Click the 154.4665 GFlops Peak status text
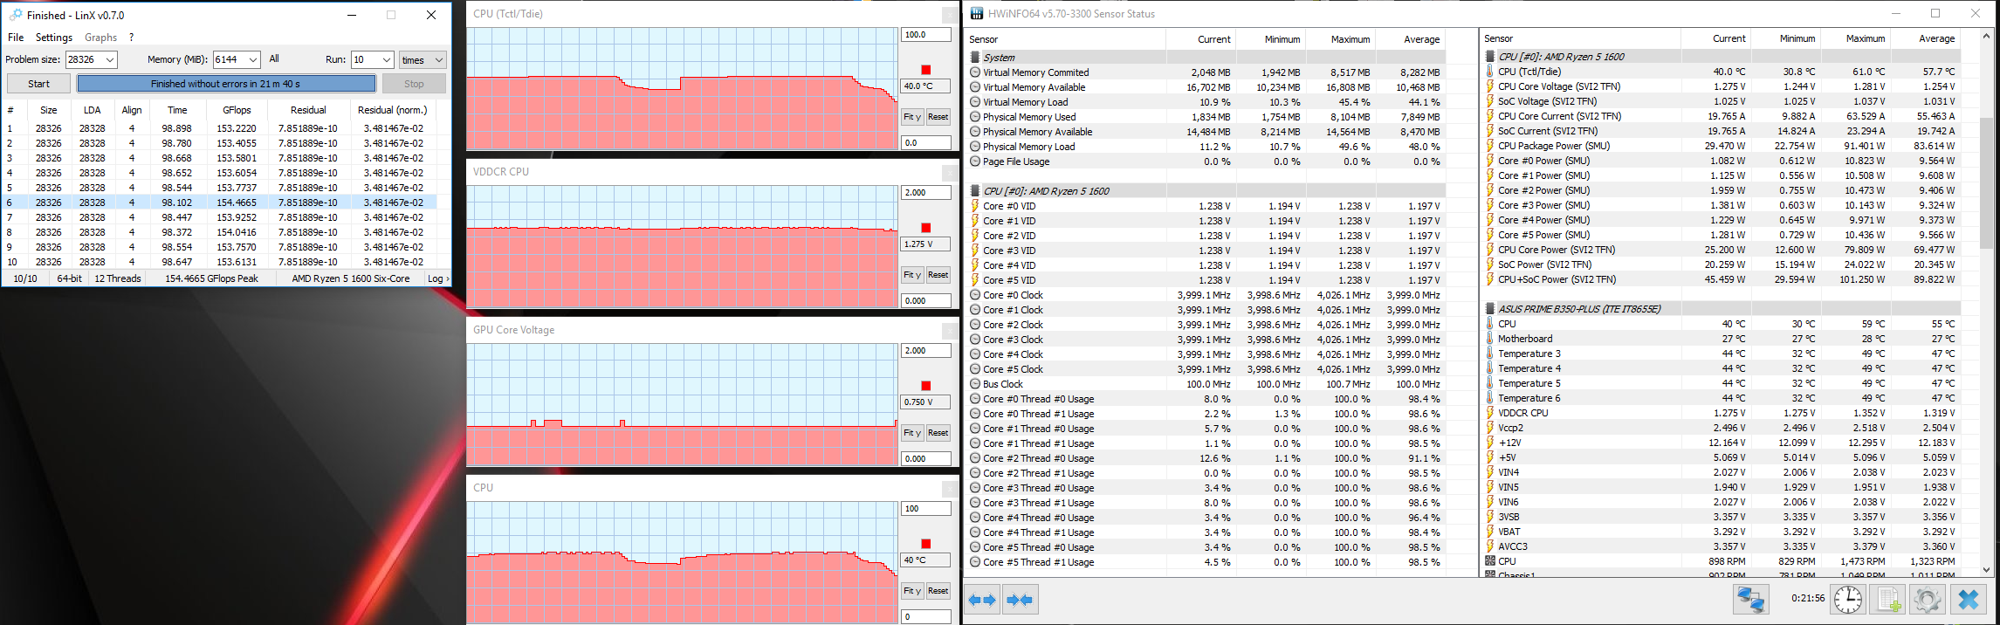Viewport: 2000px width, 625px height. pos(211,278)
